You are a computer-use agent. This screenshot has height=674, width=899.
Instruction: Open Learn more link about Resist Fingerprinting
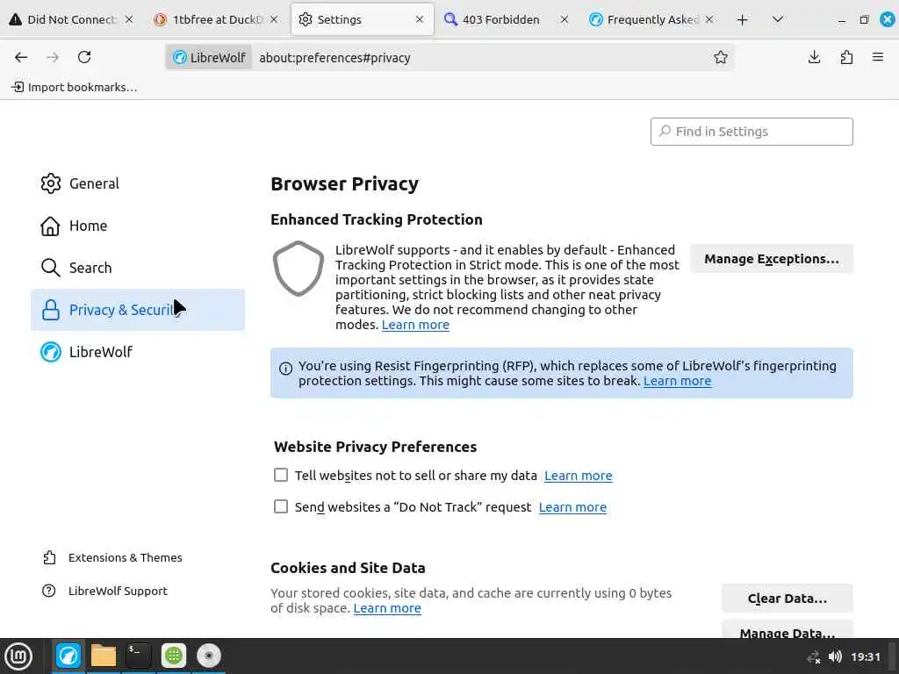coord(677,381)
